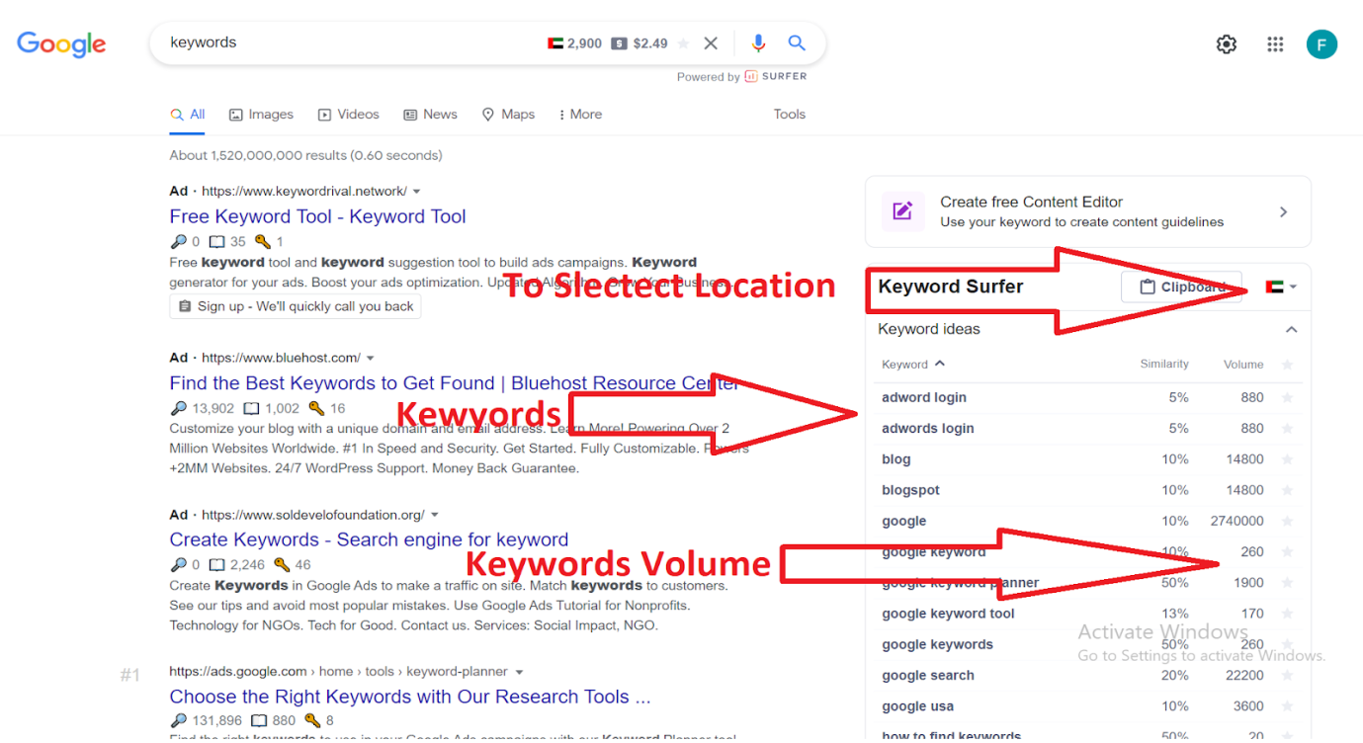1363x743 pixels.
Task: Select the blogspot keyword idea
Action: 910,490
